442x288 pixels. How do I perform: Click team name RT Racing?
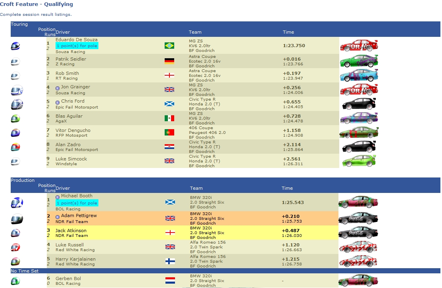coord(67,78)
